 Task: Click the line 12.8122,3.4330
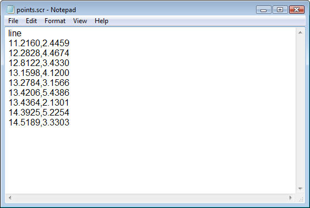[x=39, y=63]
